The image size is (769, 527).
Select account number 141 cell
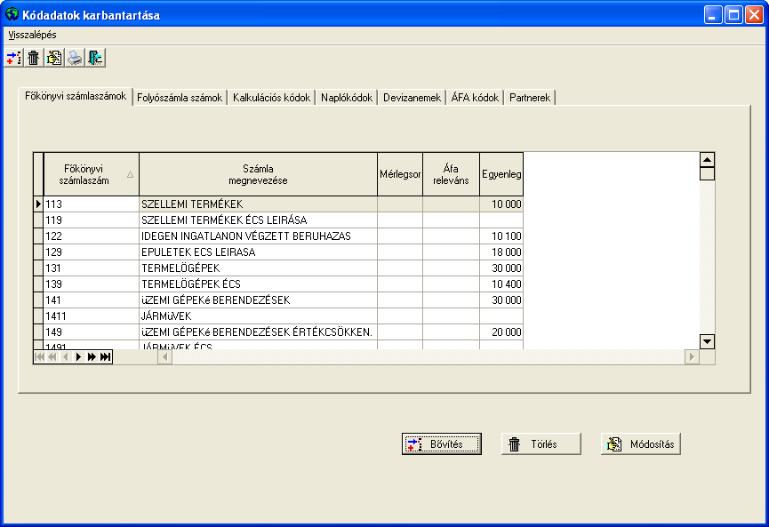[92, 300]
